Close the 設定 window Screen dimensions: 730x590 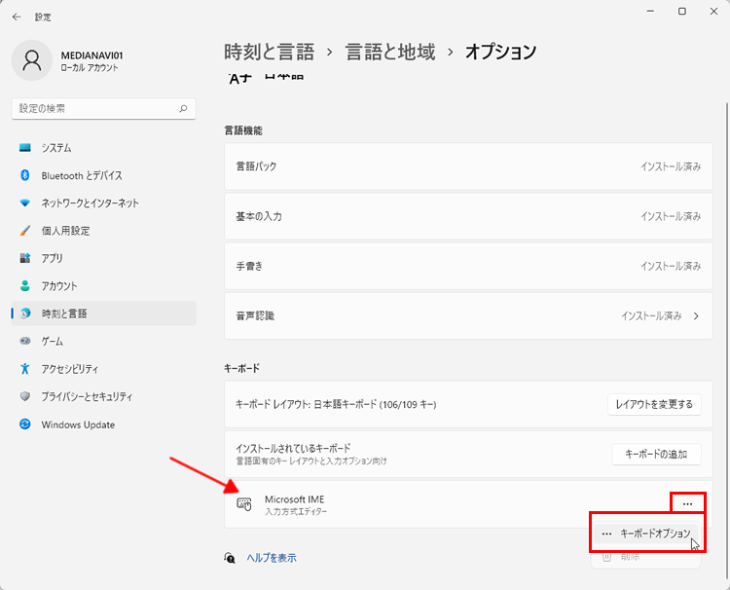(x=713, y=11)
